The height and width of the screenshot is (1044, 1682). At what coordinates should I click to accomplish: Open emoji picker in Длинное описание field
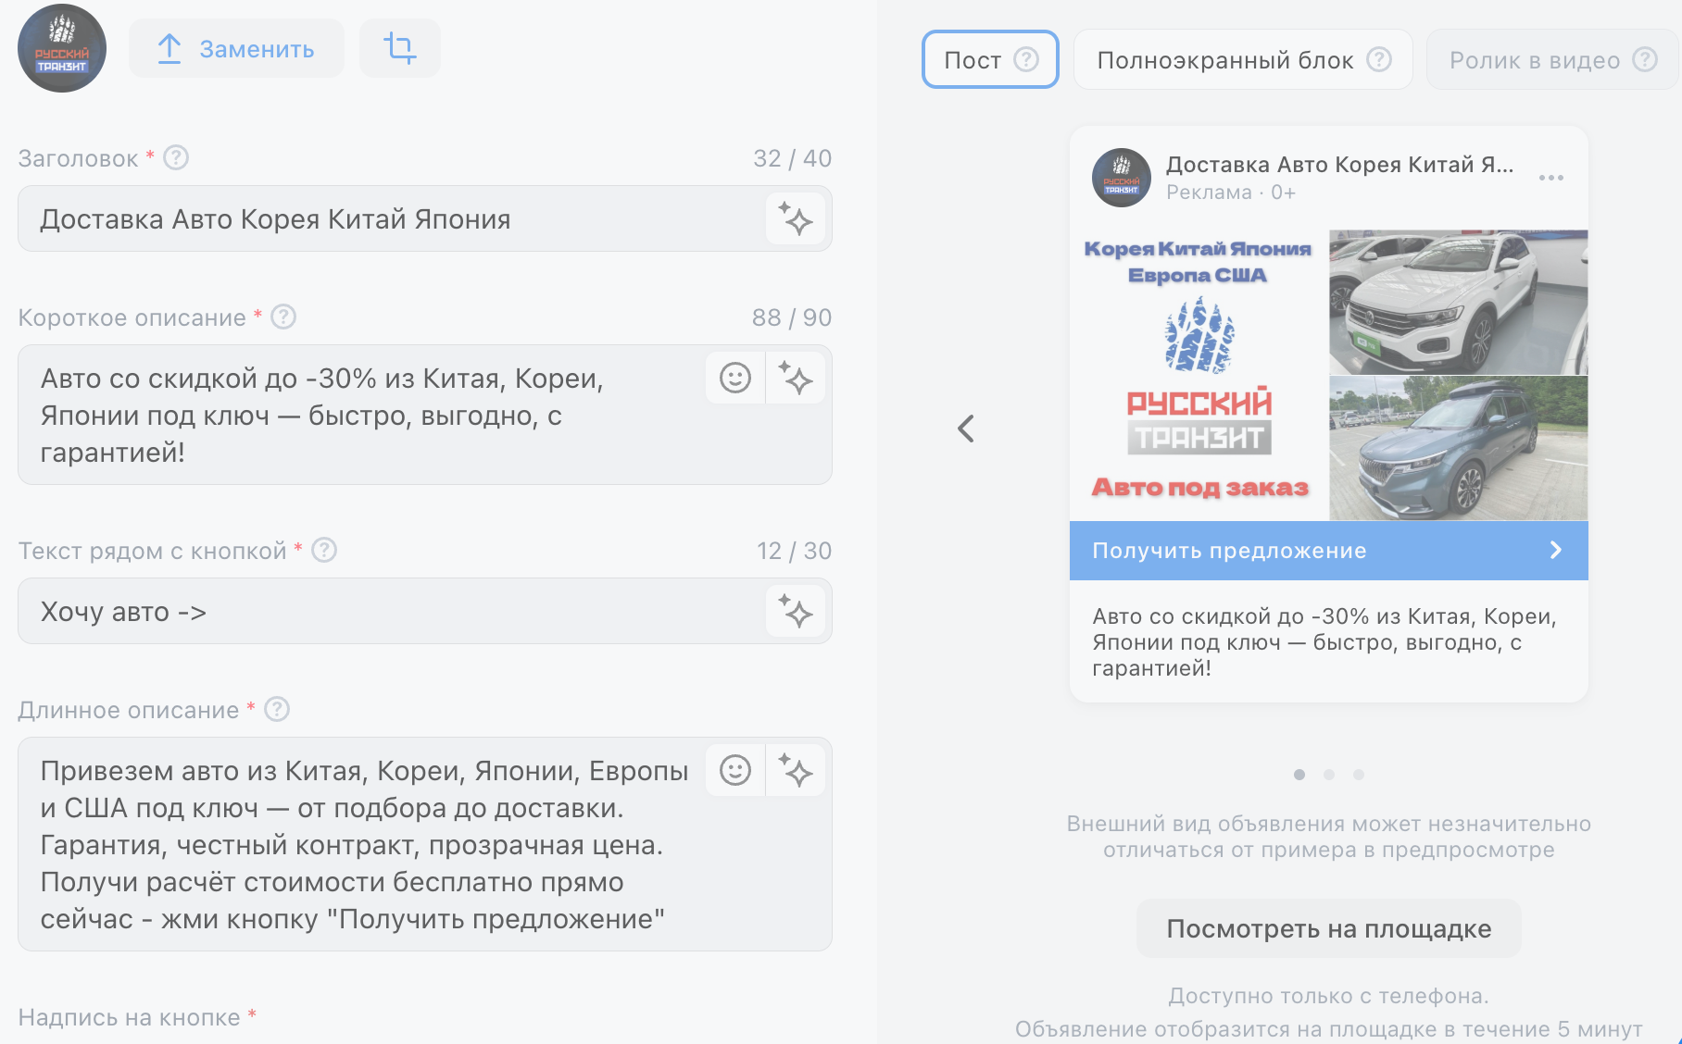pos(735,770)
